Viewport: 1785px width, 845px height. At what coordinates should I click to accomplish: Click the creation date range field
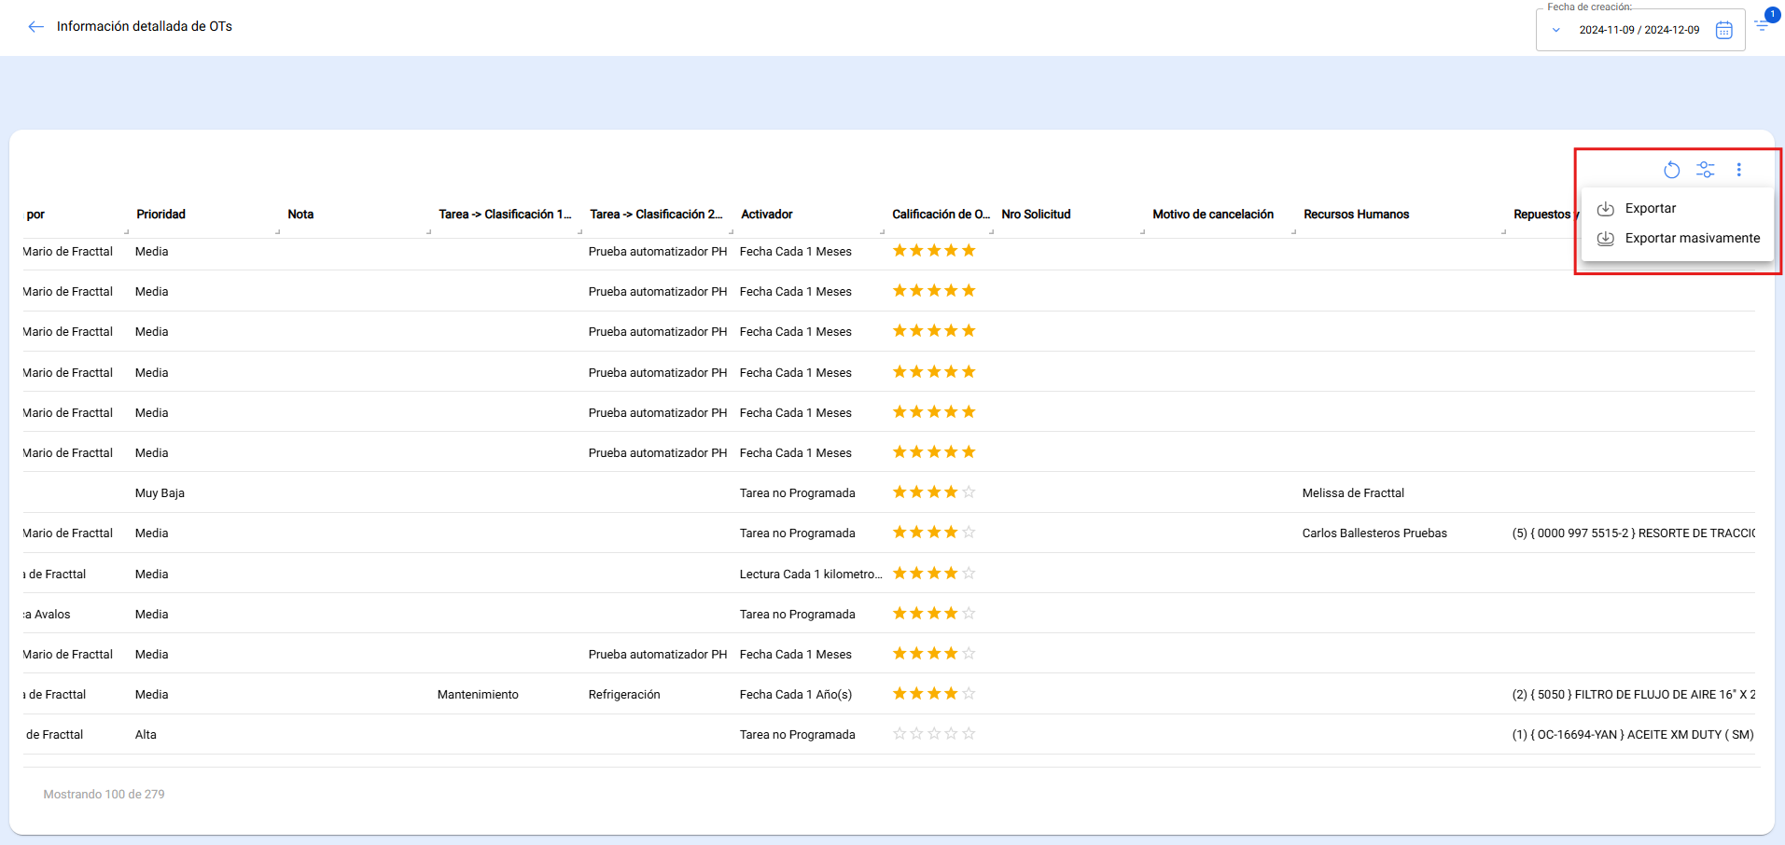coord(1639,30)
